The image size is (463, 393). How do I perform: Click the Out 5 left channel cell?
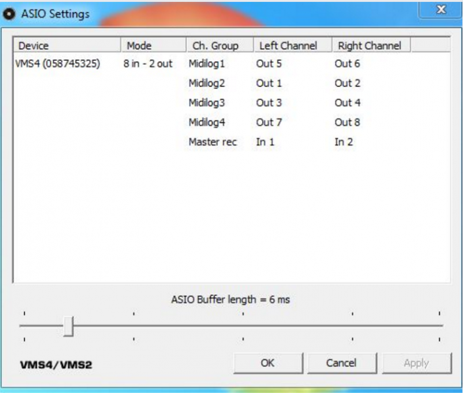[x=269, y=64]
